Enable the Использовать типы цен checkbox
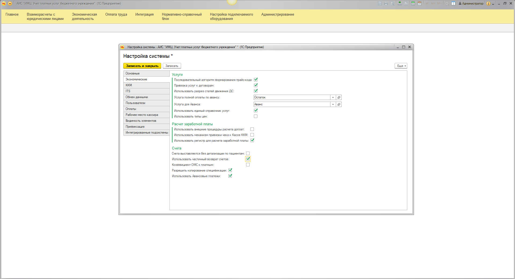Screen dimensions: 515x279 pyautogui.click(x=255, y=116)
